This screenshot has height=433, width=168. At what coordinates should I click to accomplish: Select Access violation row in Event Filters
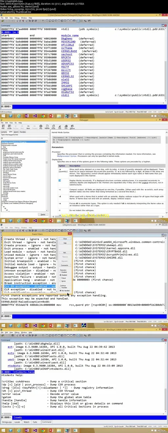click(x=30, y=274)
